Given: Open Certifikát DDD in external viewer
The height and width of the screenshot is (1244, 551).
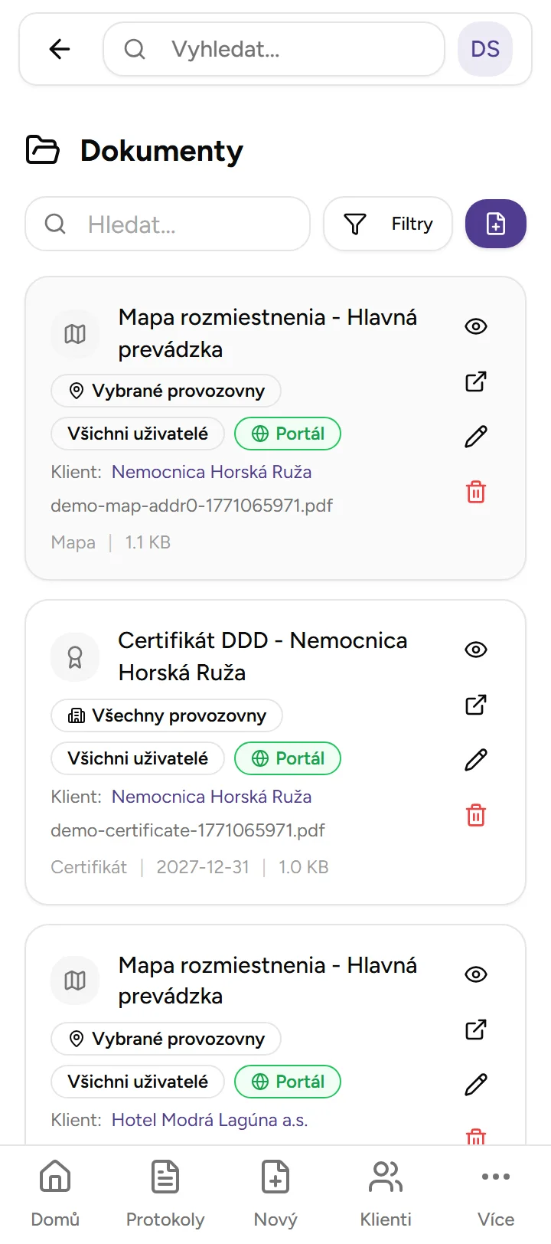Looking at the screenshot, I should [475, 705].
